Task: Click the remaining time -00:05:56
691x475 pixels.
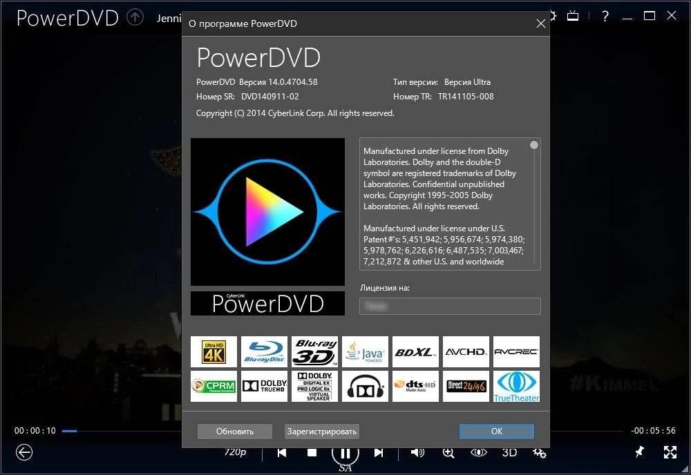Action: (653, 431)
